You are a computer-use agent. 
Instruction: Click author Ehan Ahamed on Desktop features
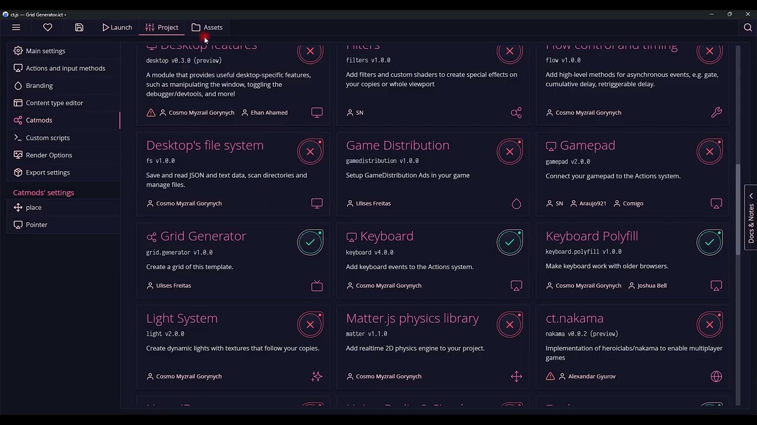[264, 112]
